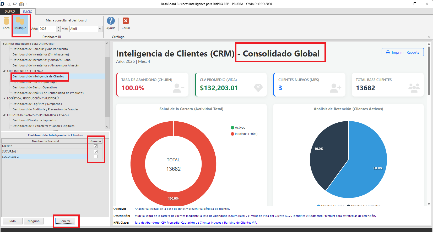The image size is (433, 232).
Task: Click the Nombre de Sucursal column header
Action: pyautogui.click(x=45, y=141)
